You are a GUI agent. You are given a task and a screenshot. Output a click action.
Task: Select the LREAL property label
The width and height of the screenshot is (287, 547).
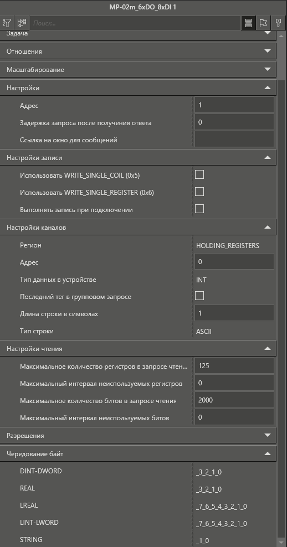pyautogui.click(x=29, y=505)
